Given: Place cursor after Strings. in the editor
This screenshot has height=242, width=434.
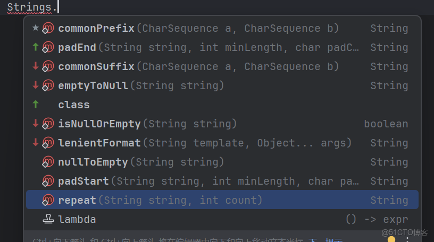Looking at the screenshot, I should tap(57, 7).
